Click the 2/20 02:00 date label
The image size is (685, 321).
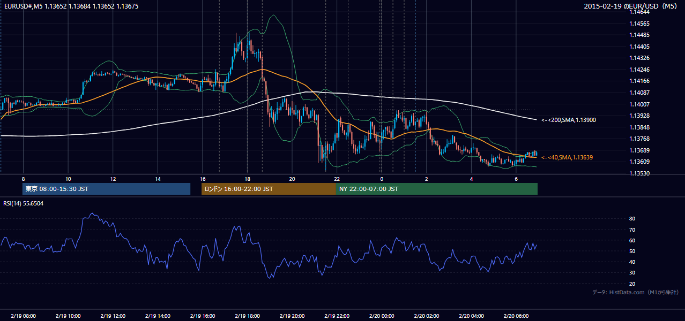click(426, 316)
